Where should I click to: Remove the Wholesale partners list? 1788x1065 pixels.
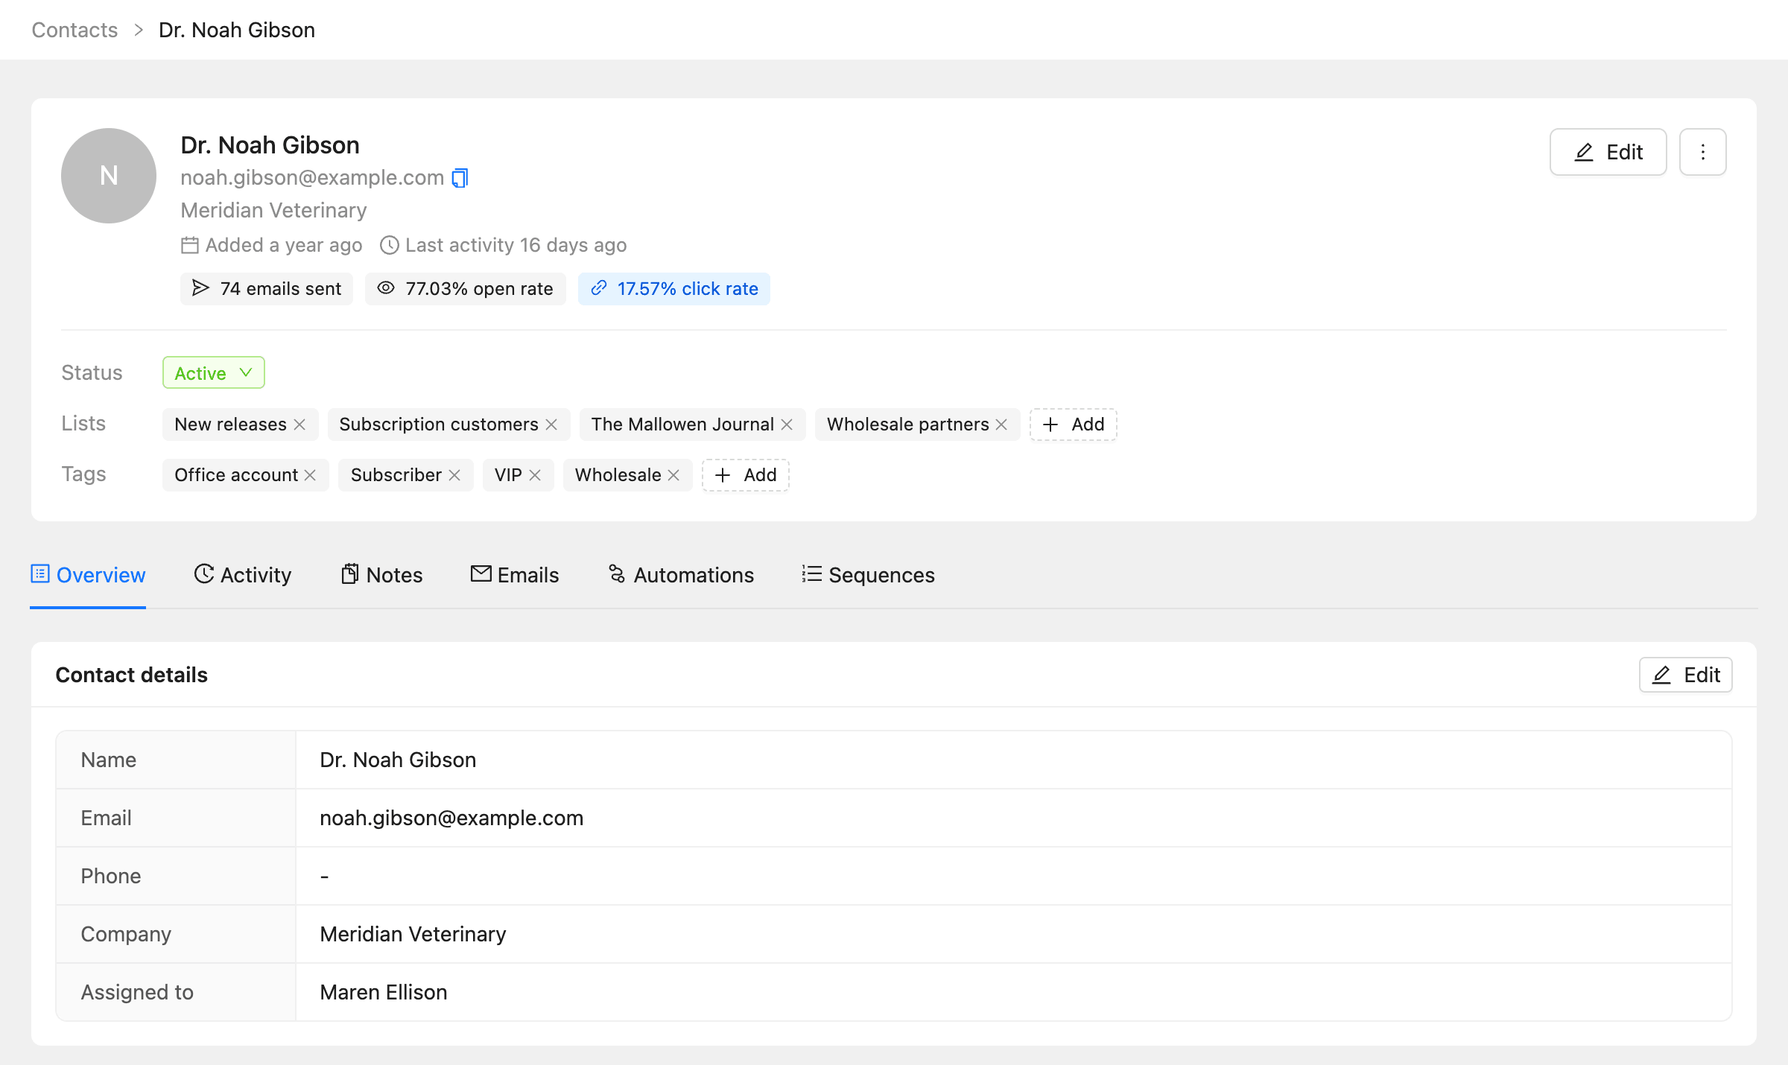(1001, 425)
